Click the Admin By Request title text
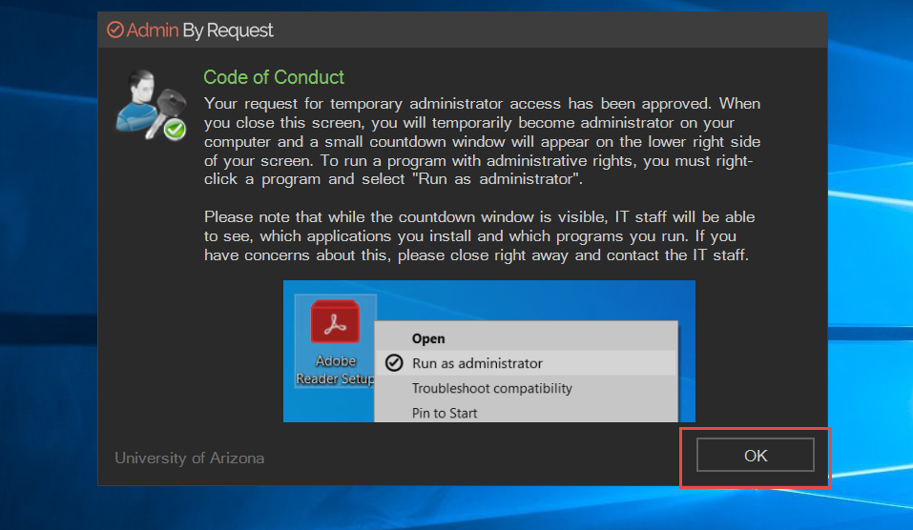Image resolution: width=913 pixels, height=530 pixels. (199, 31)
